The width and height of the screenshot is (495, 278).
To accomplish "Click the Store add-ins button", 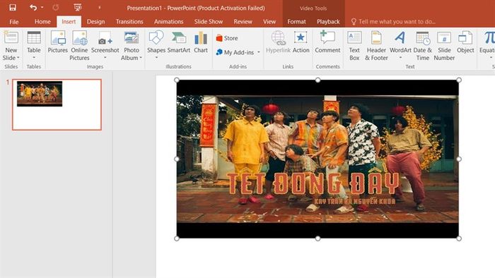I will point(227,38).
